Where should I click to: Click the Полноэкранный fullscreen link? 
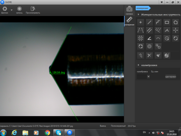click(x=118, y=126)
